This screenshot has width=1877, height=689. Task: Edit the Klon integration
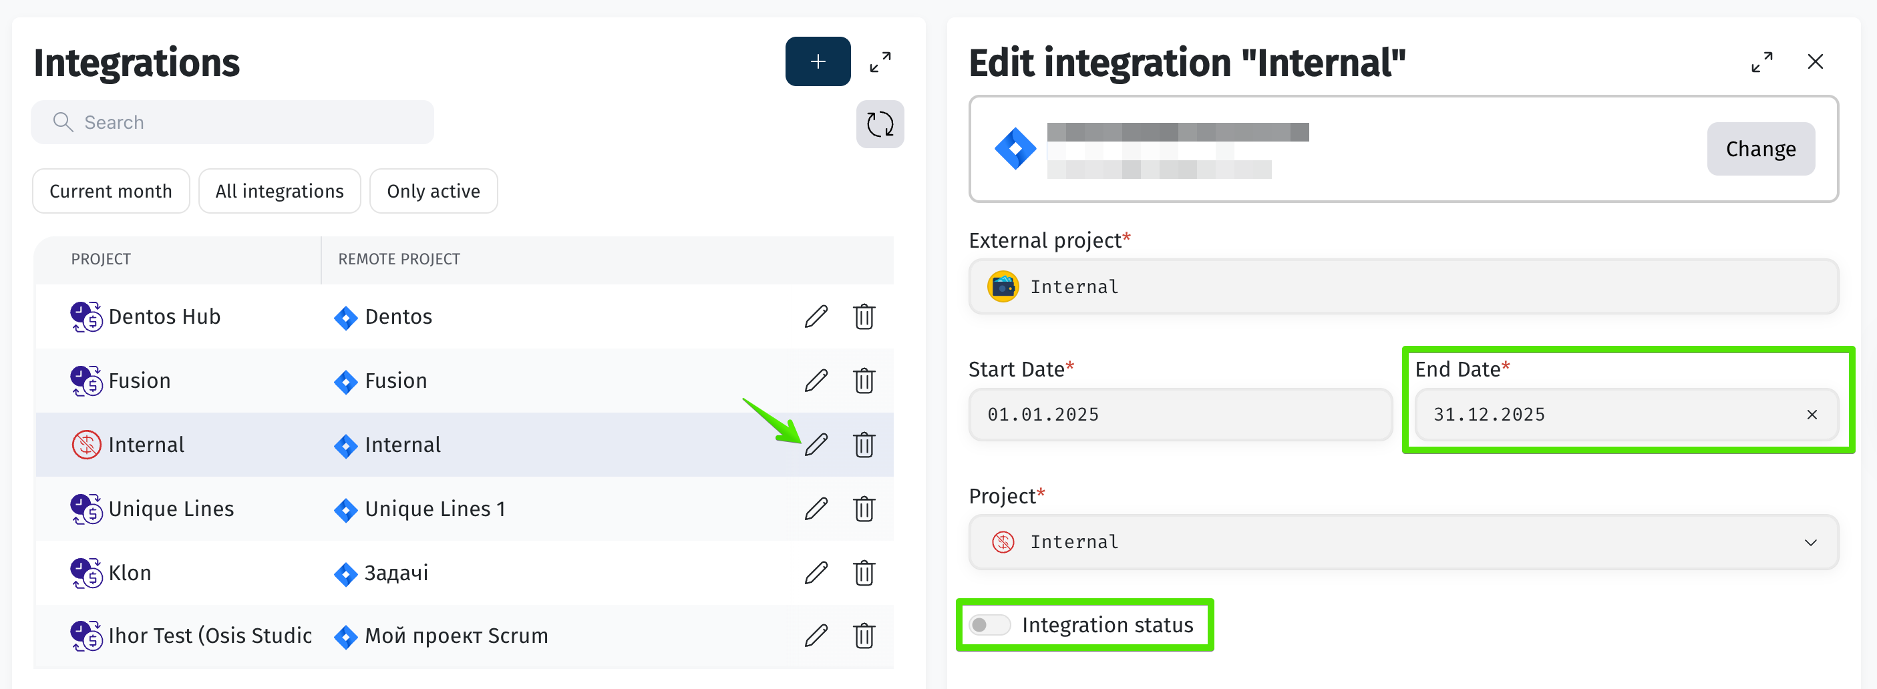pyautogui.click(x=816, y=573)
